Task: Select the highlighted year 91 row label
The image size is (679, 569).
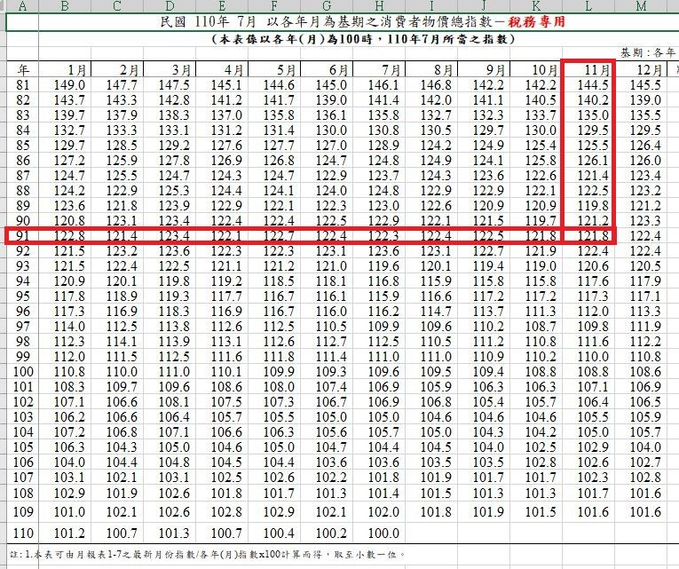Action: click(x=22, y=236)
